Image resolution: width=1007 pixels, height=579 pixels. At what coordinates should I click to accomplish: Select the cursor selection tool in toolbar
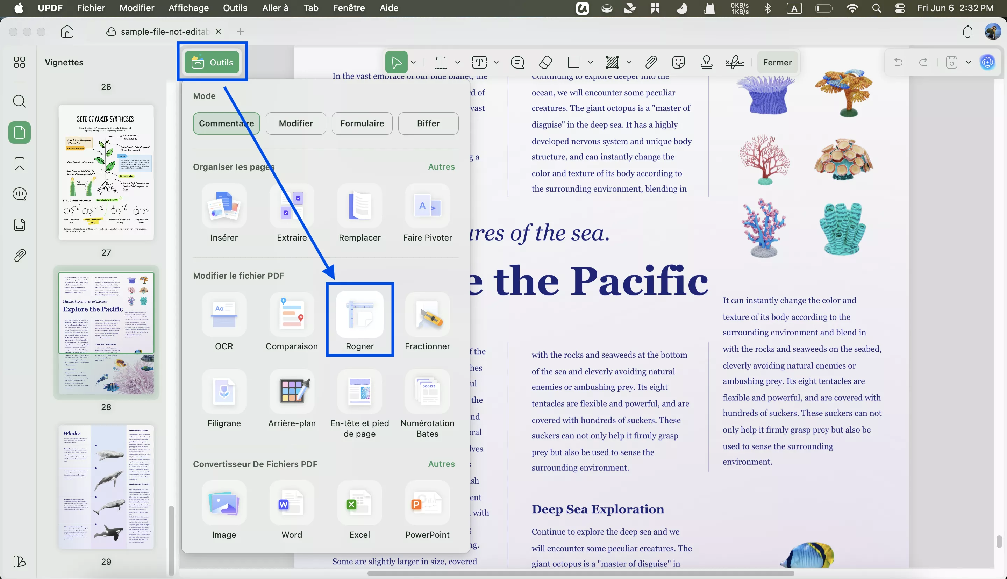[x=397, y=63]
